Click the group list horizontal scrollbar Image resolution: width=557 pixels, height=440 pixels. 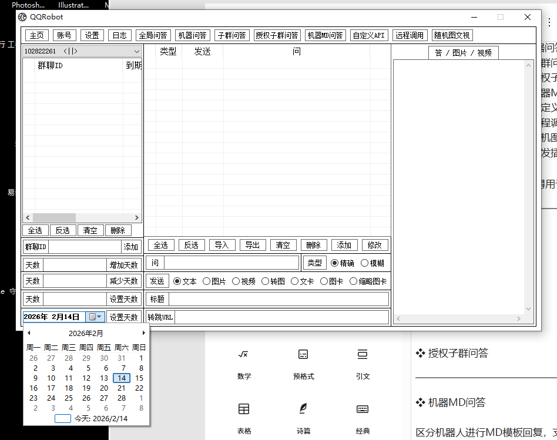click(x=82, y=217)
